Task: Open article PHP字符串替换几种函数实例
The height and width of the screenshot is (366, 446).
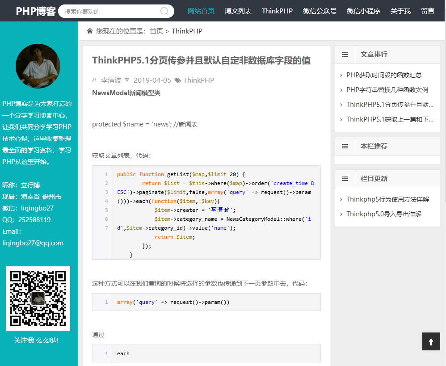Action: (x=387, y=90)
